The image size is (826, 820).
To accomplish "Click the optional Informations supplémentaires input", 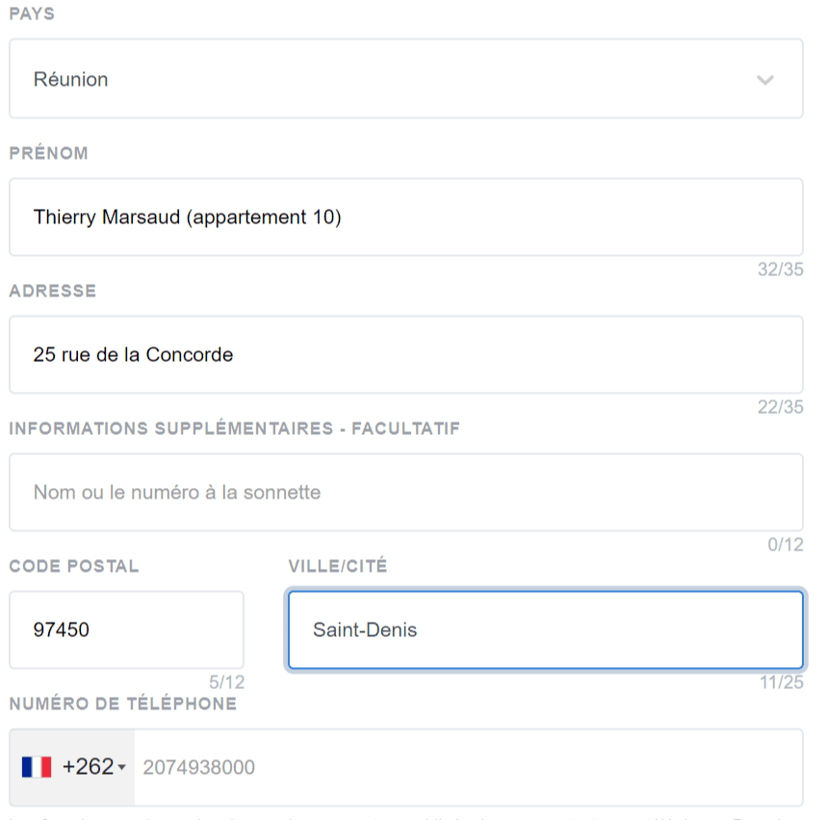I will (x=405, y=493).
